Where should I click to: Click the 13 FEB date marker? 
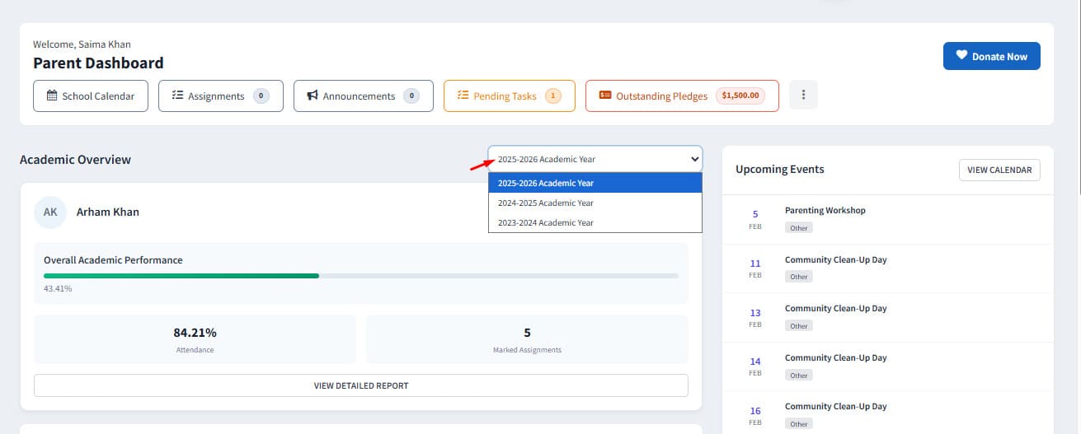755,318
